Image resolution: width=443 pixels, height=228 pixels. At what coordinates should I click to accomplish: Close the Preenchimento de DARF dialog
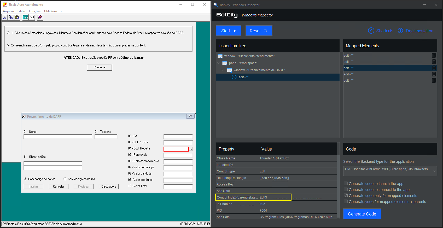[x=190, y=116]
